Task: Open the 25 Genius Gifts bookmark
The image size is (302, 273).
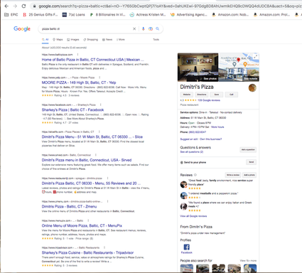Action: point(41,15)
